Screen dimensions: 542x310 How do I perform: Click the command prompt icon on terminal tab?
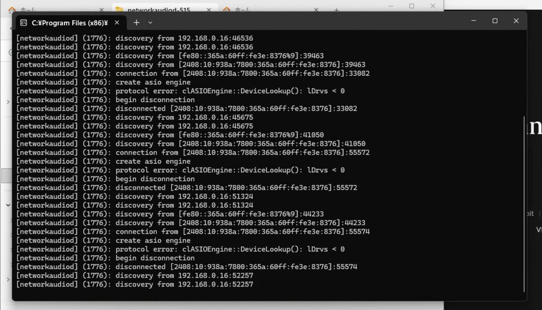[x=24, y=23]
